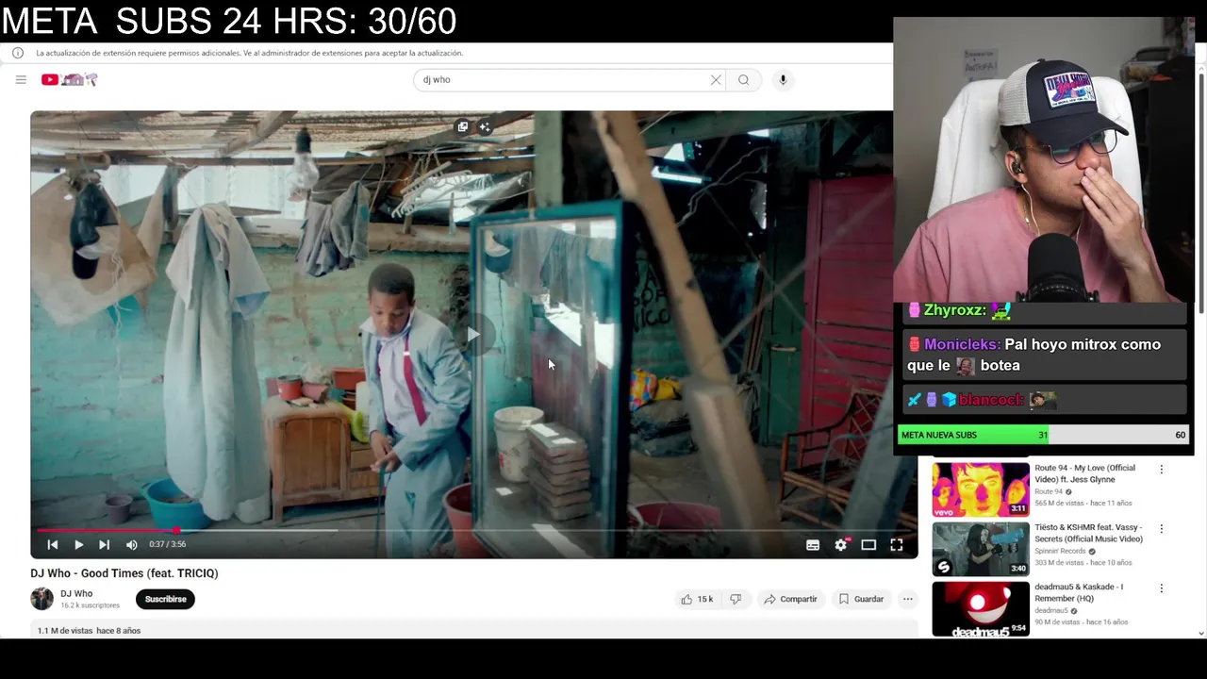The width and height of the screenshot is (1207, 679).
Task: Click the video title 'DJ Who - Good Times'
Action: 124,573
